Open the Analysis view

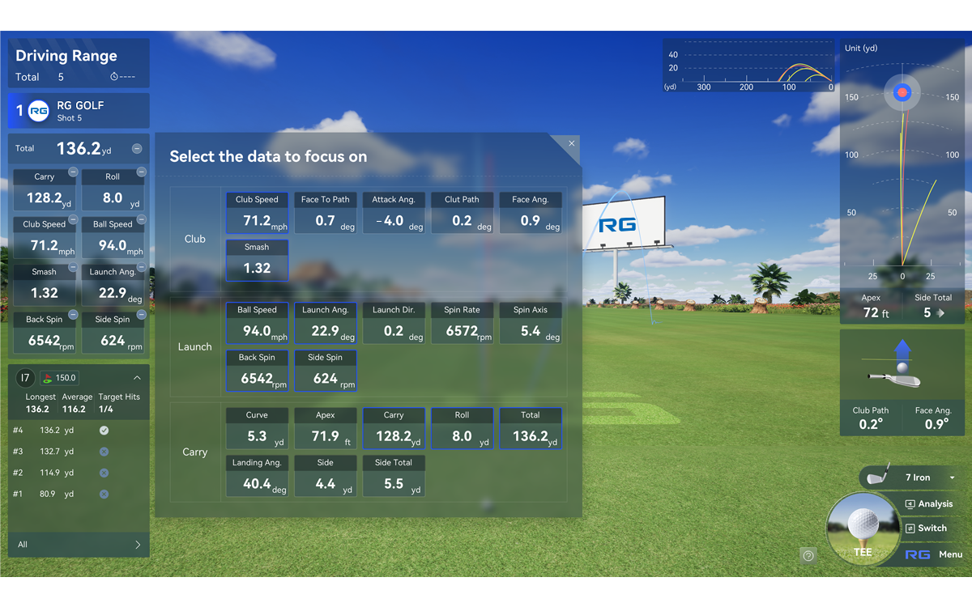click(928, 504)
